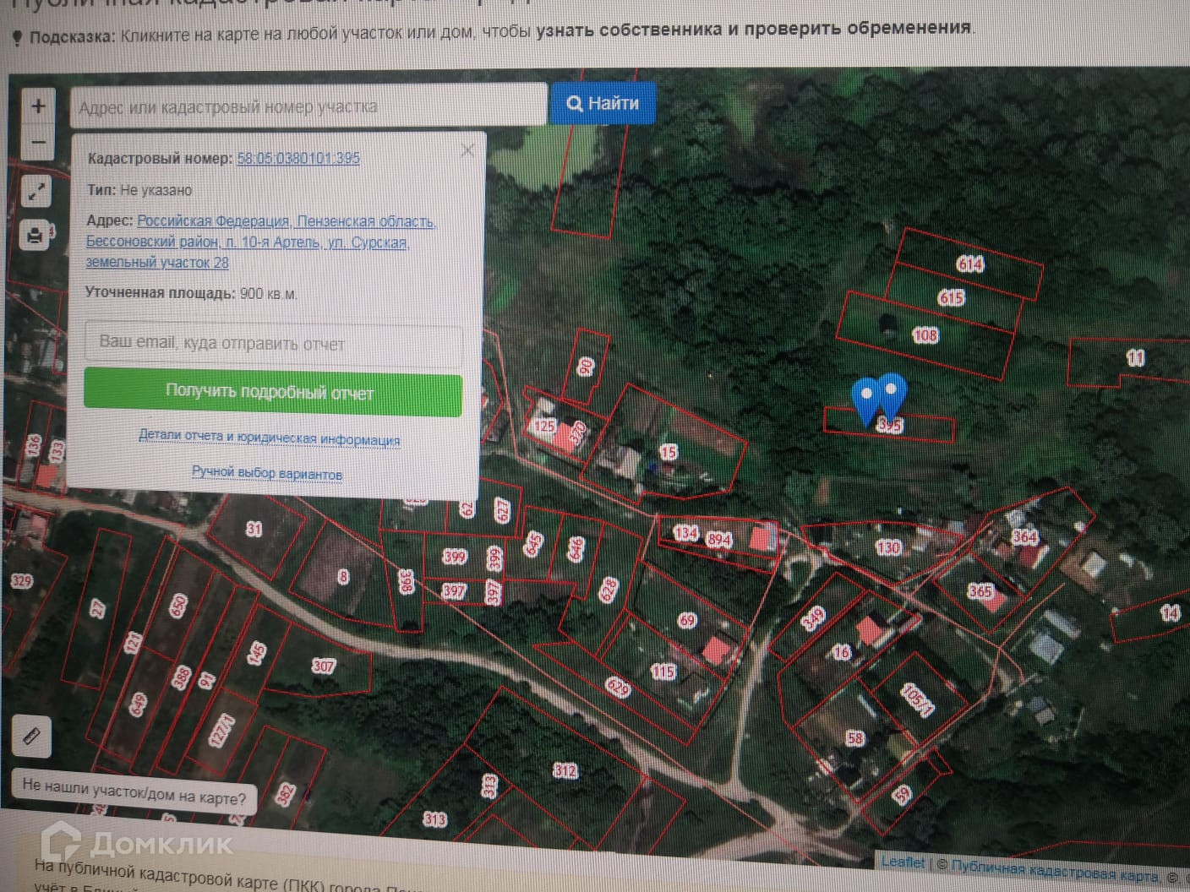The width and height of the screenshot is (1190, 892).
Task: Click the text Тип: Не указано
Action: 140,190
